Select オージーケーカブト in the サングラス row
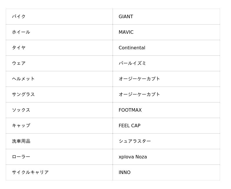The image size is (231, 189). (139, 94)
